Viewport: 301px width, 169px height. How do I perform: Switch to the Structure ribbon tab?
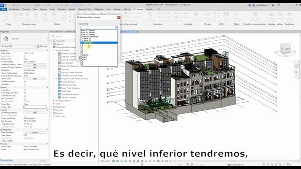pyautogui.click(x=26, y=9)
